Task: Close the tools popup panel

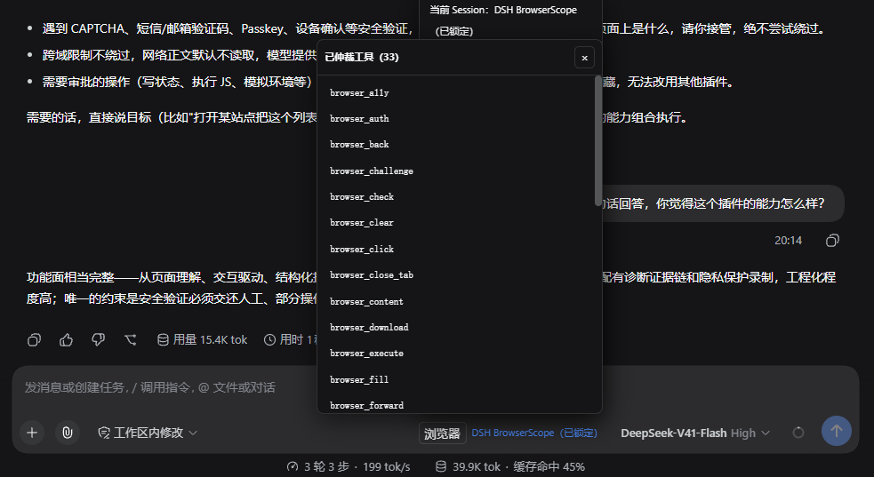Action: 584,58
